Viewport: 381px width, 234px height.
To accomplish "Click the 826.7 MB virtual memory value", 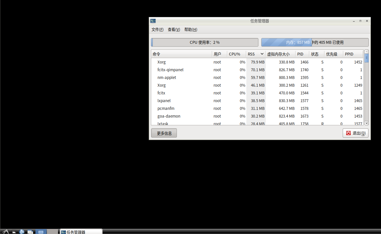I will [287, 70].
